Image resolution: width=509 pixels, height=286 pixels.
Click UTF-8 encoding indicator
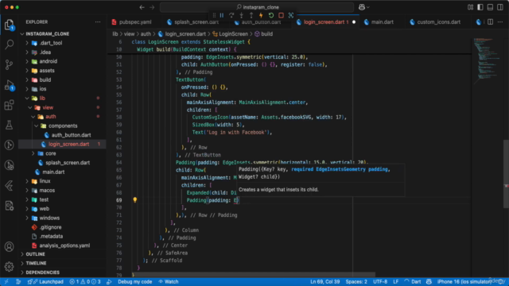point(380,282)
